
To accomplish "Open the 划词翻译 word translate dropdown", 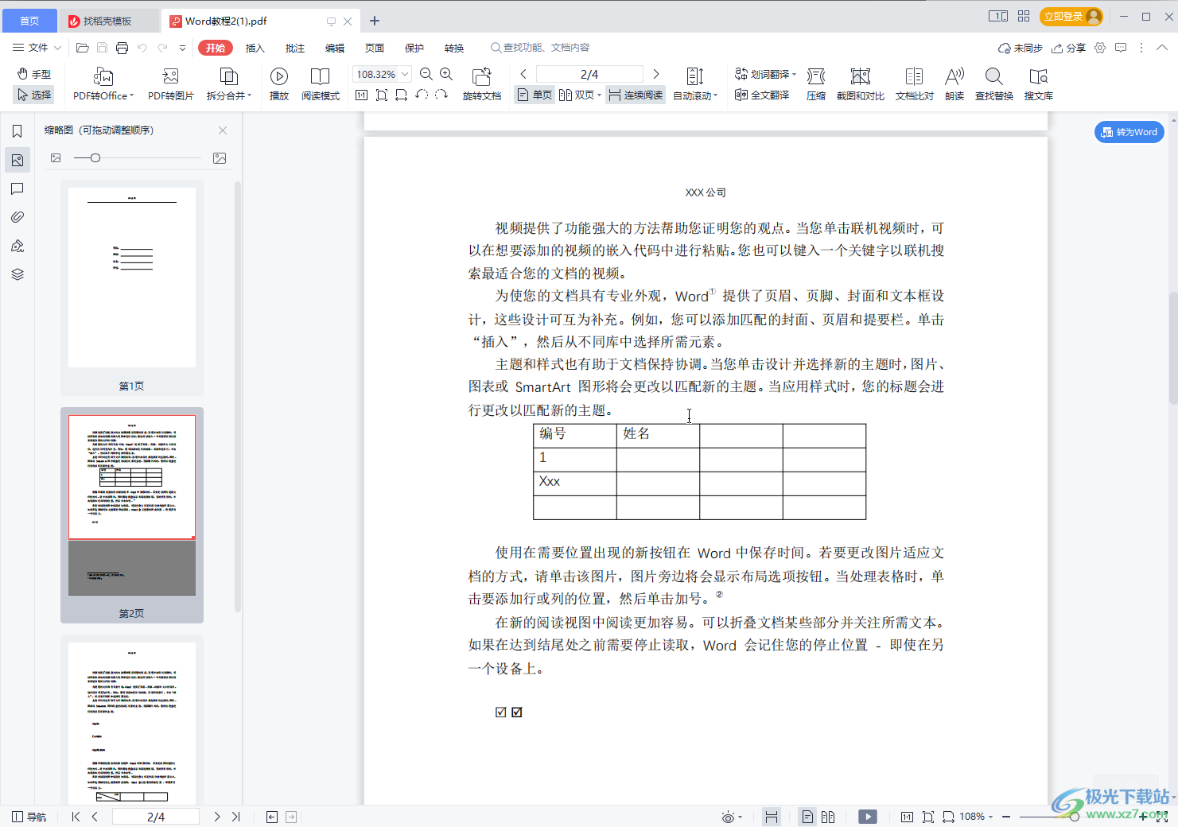I will click(765, 74).
